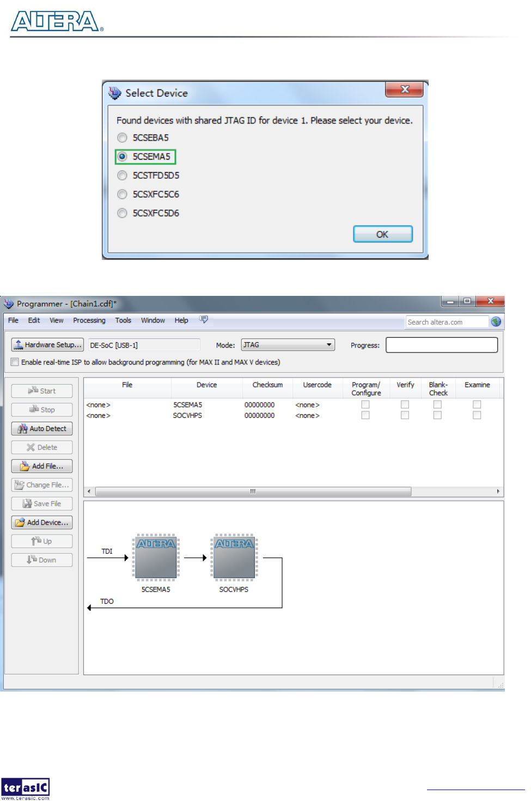Click the feedback icon beside Help
The width and height of the screenshot is (531, 801).
pos(204,320)
